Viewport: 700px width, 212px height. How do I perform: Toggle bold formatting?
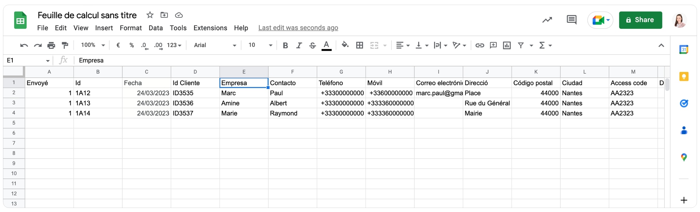285,45
